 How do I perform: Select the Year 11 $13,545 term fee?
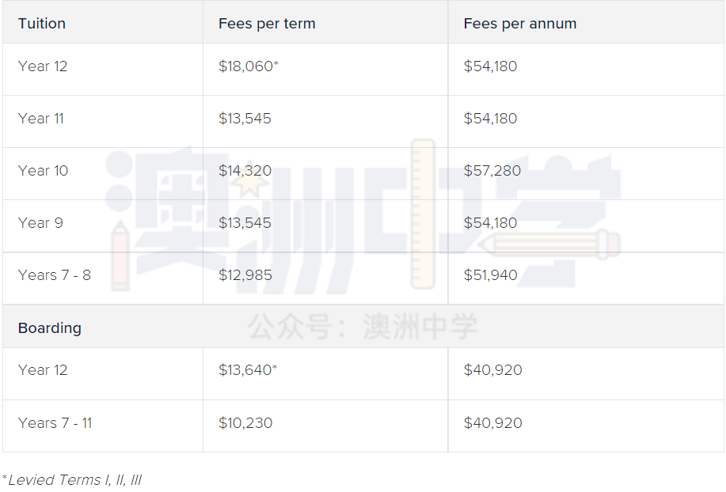pos(245,119)
